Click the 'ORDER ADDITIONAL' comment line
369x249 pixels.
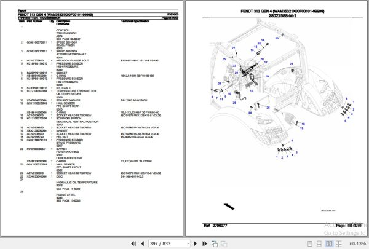[x=69, y=158]
